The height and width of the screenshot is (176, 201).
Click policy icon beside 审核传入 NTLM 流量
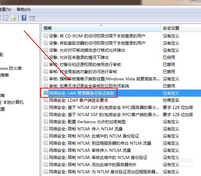click(46, 150)
